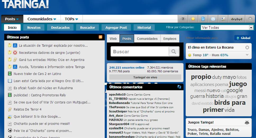Click link icon beside 'Ganá tus entradas: Mötley Crüe'
This screenshot has width=256, height=138.
[15, 60]
